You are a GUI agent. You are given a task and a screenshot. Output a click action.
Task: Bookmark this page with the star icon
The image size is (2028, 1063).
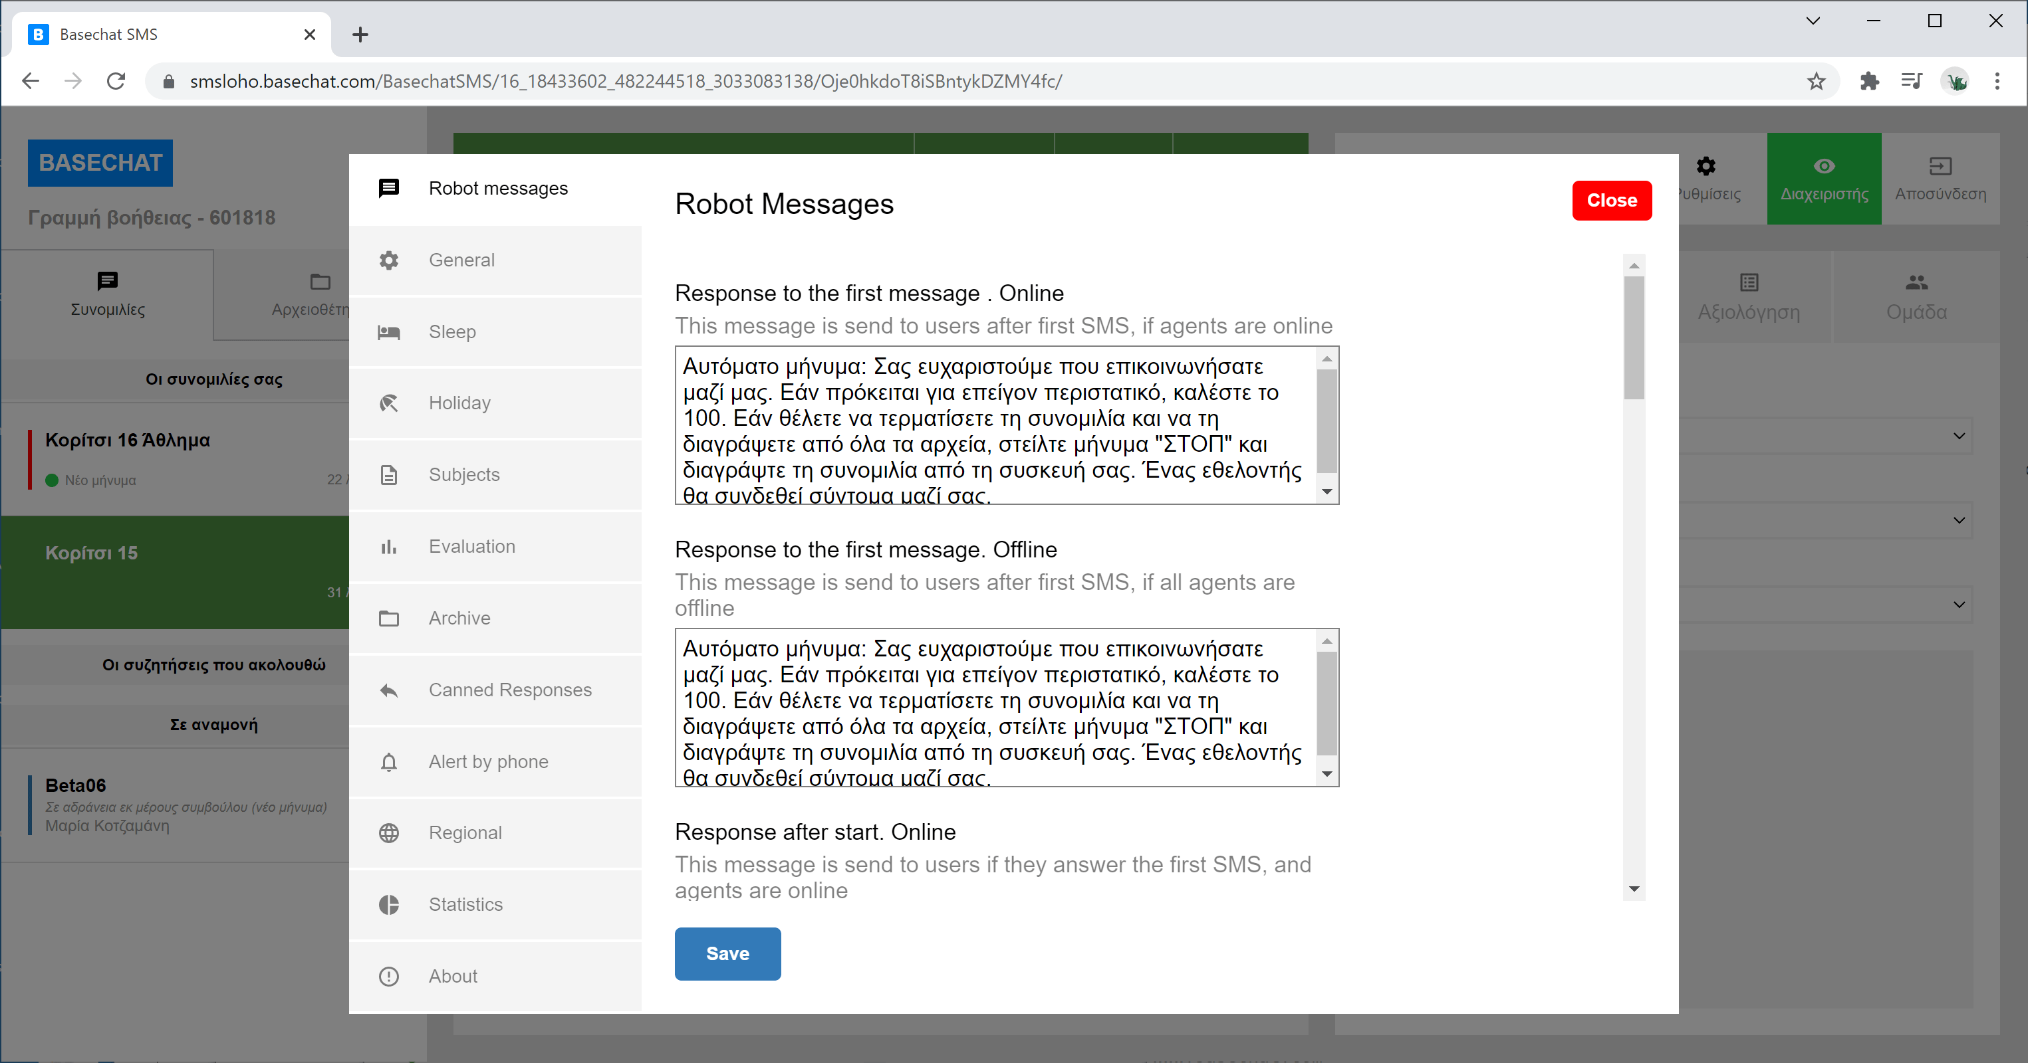point(1815,81)
